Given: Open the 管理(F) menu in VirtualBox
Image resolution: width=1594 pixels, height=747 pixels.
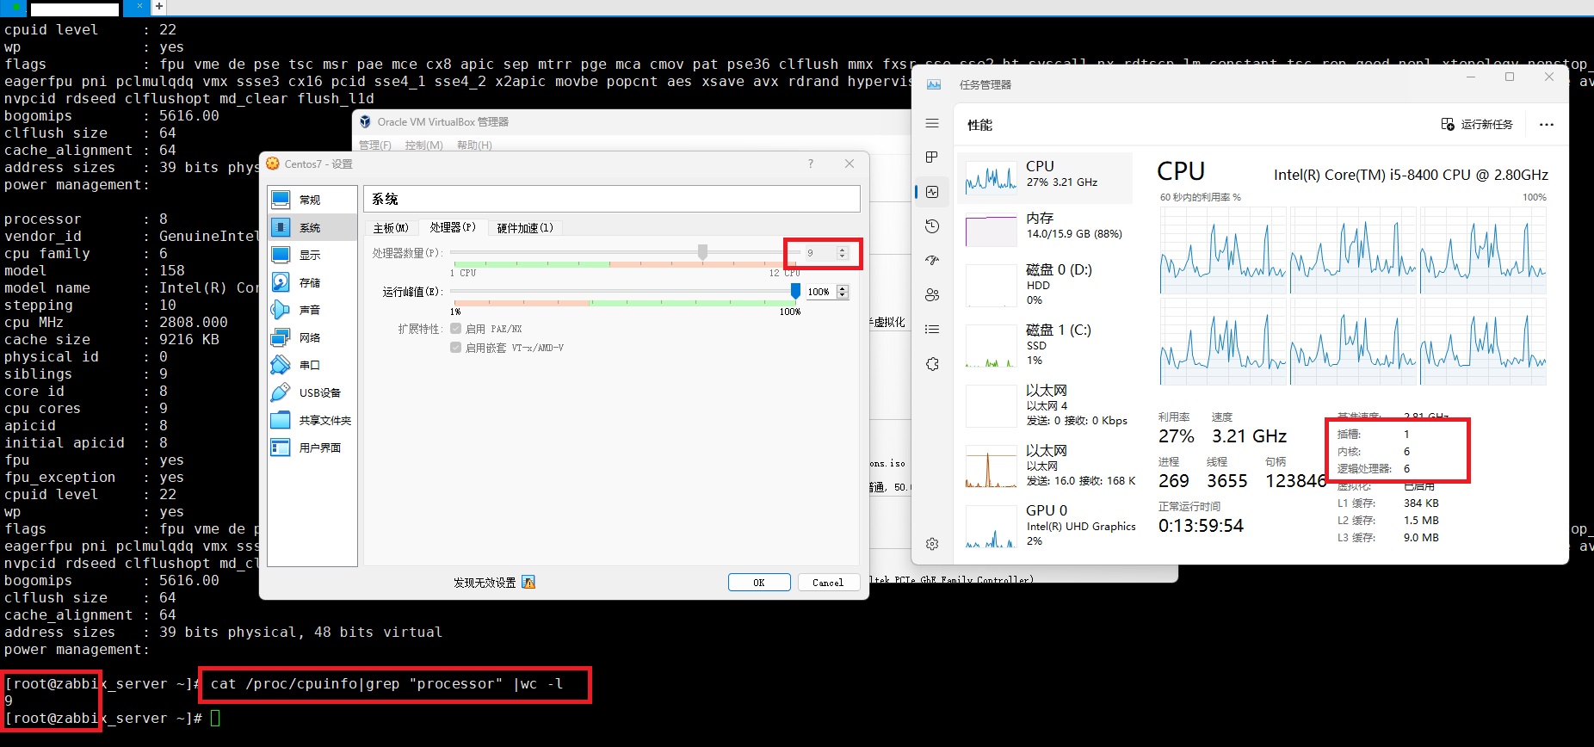Looking at the screenshot, I should [375, 145].
